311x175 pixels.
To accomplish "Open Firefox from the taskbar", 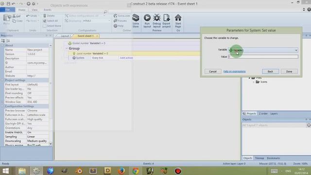I will point(121,171).
